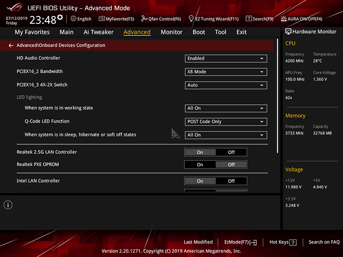Image resolution: width=343 pixels, height=257 pixels.
Task: Click the Hardware Monitor screen icon
Action: [288, 32]
